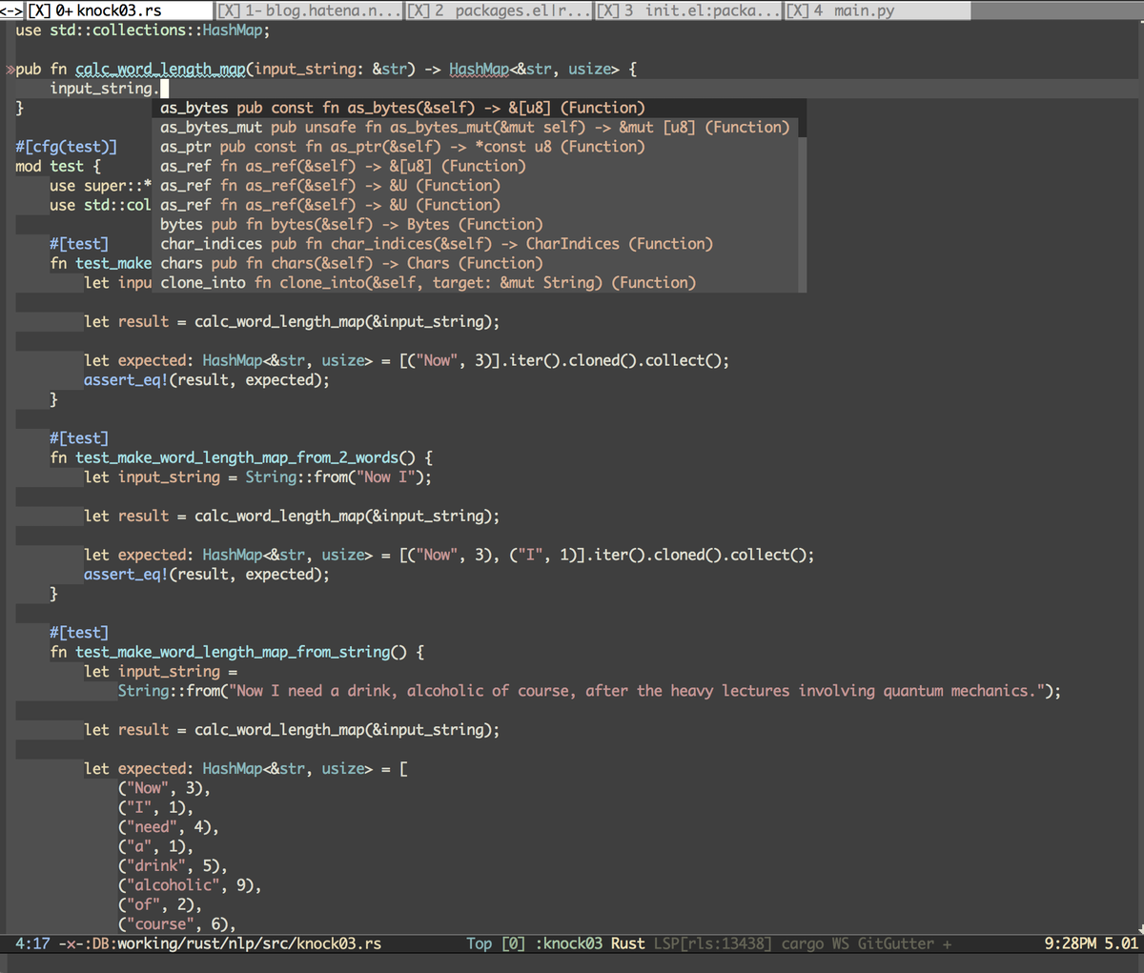Close the main.py tab with [X]

point(798,10)
